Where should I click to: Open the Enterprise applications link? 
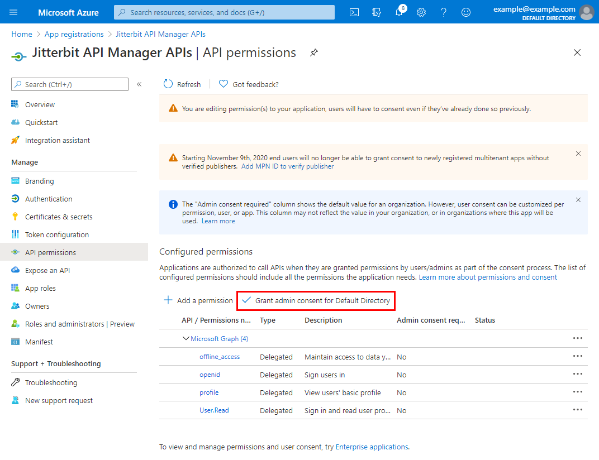point(372,447)
